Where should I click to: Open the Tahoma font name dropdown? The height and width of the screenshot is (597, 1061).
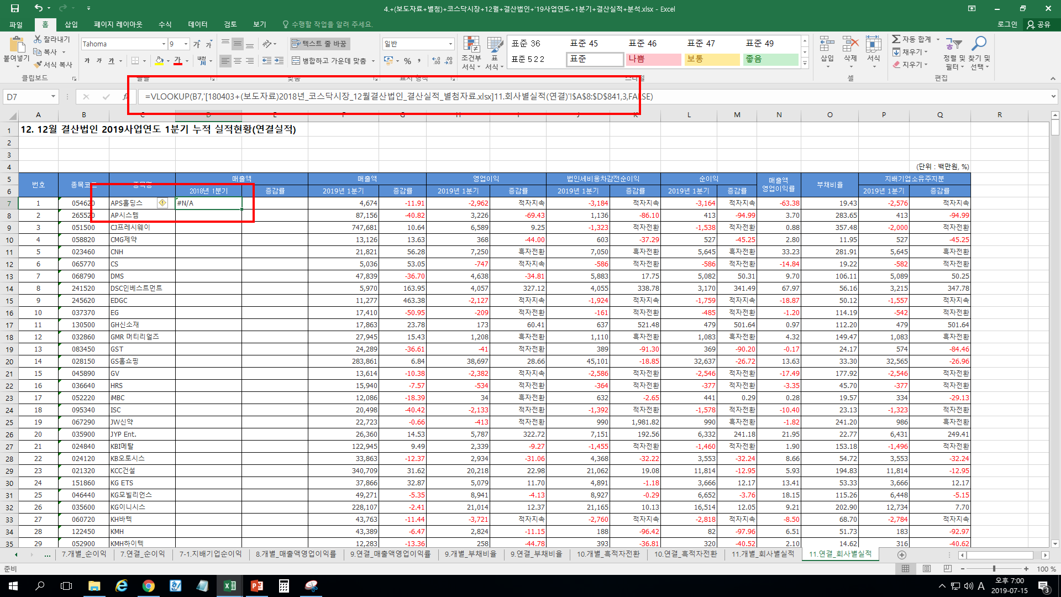click(x=164, y=44)
